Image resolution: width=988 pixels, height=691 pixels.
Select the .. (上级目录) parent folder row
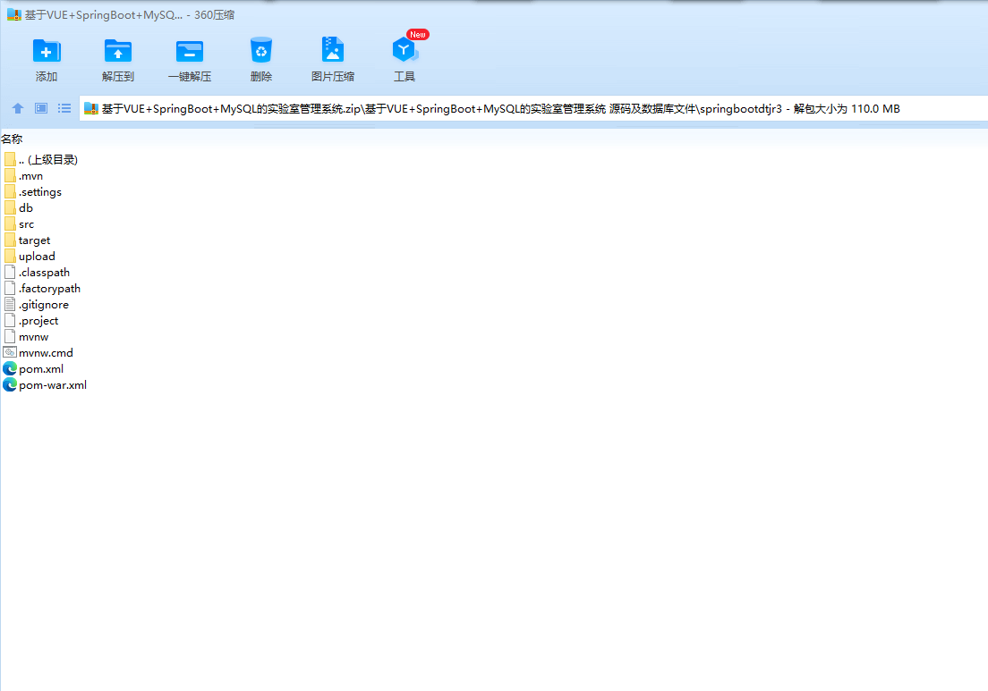[x=41, y=160]
